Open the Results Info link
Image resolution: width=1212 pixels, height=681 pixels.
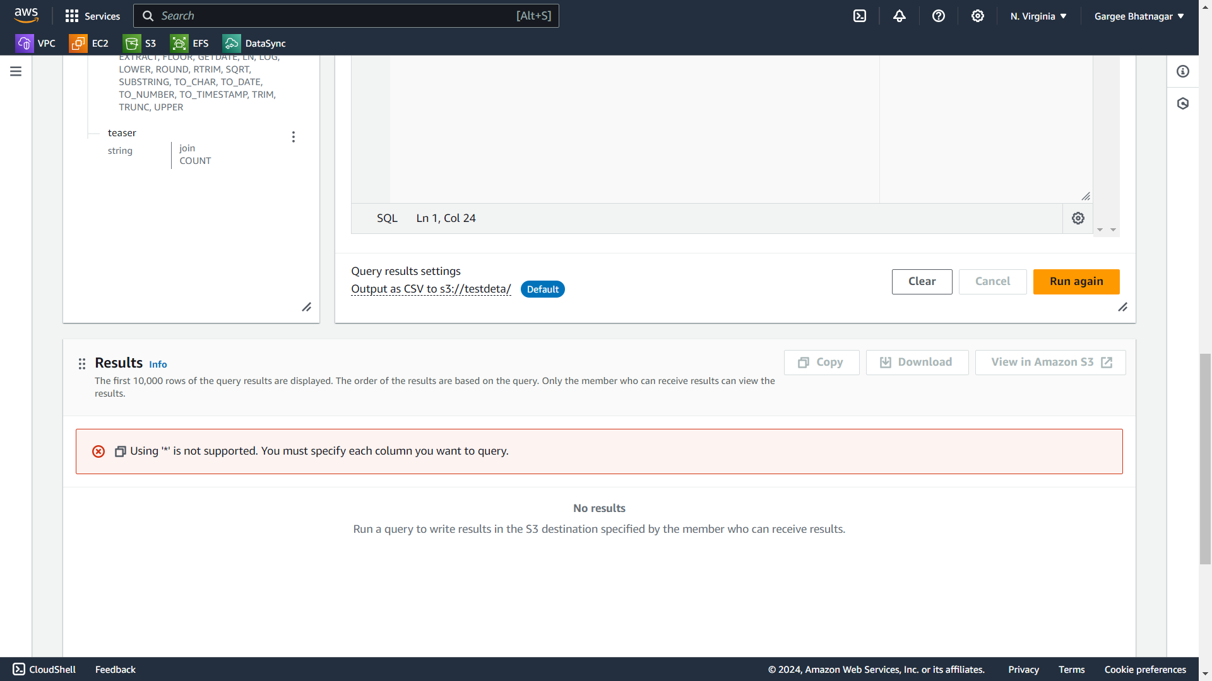coord(158,364)
